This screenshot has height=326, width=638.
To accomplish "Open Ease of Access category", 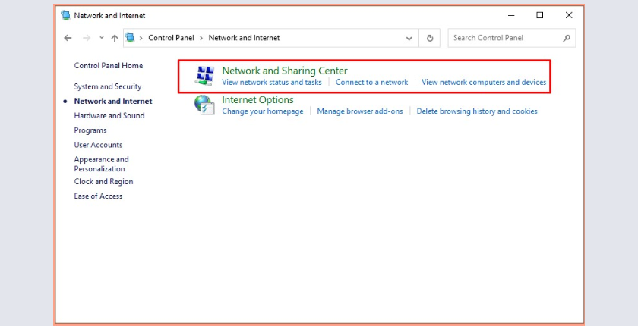I will coord(98,196).
